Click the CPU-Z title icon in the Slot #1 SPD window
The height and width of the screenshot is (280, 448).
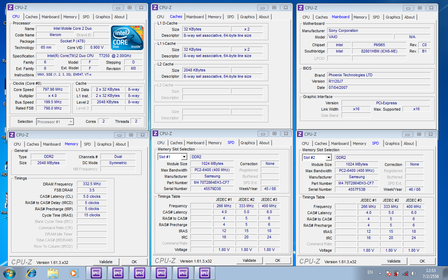tap(155, 133)
